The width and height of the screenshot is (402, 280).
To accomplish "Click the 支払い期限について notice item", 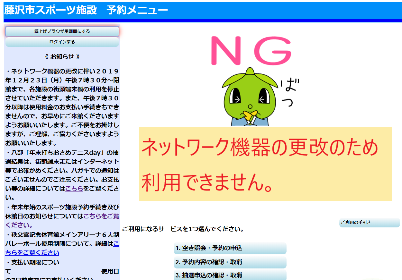I will point(32,262).
